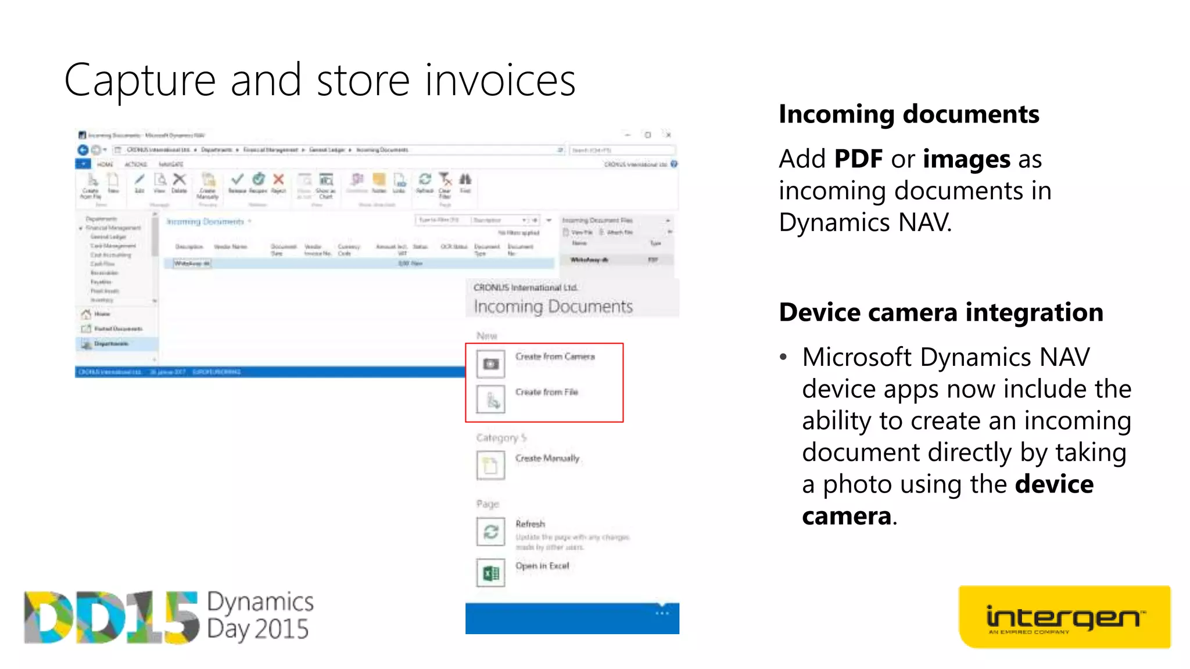Tap the Create Manually tile icon
Screen dimensions: 1190x669
click(x=491, y=466)
